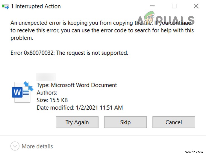Click the Error 0x80070032 message line
Screen dimensions: 206x155
(69, 53)
